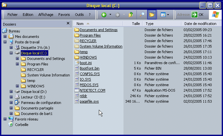Open Documents and Settings file list link

click(99, 30)
